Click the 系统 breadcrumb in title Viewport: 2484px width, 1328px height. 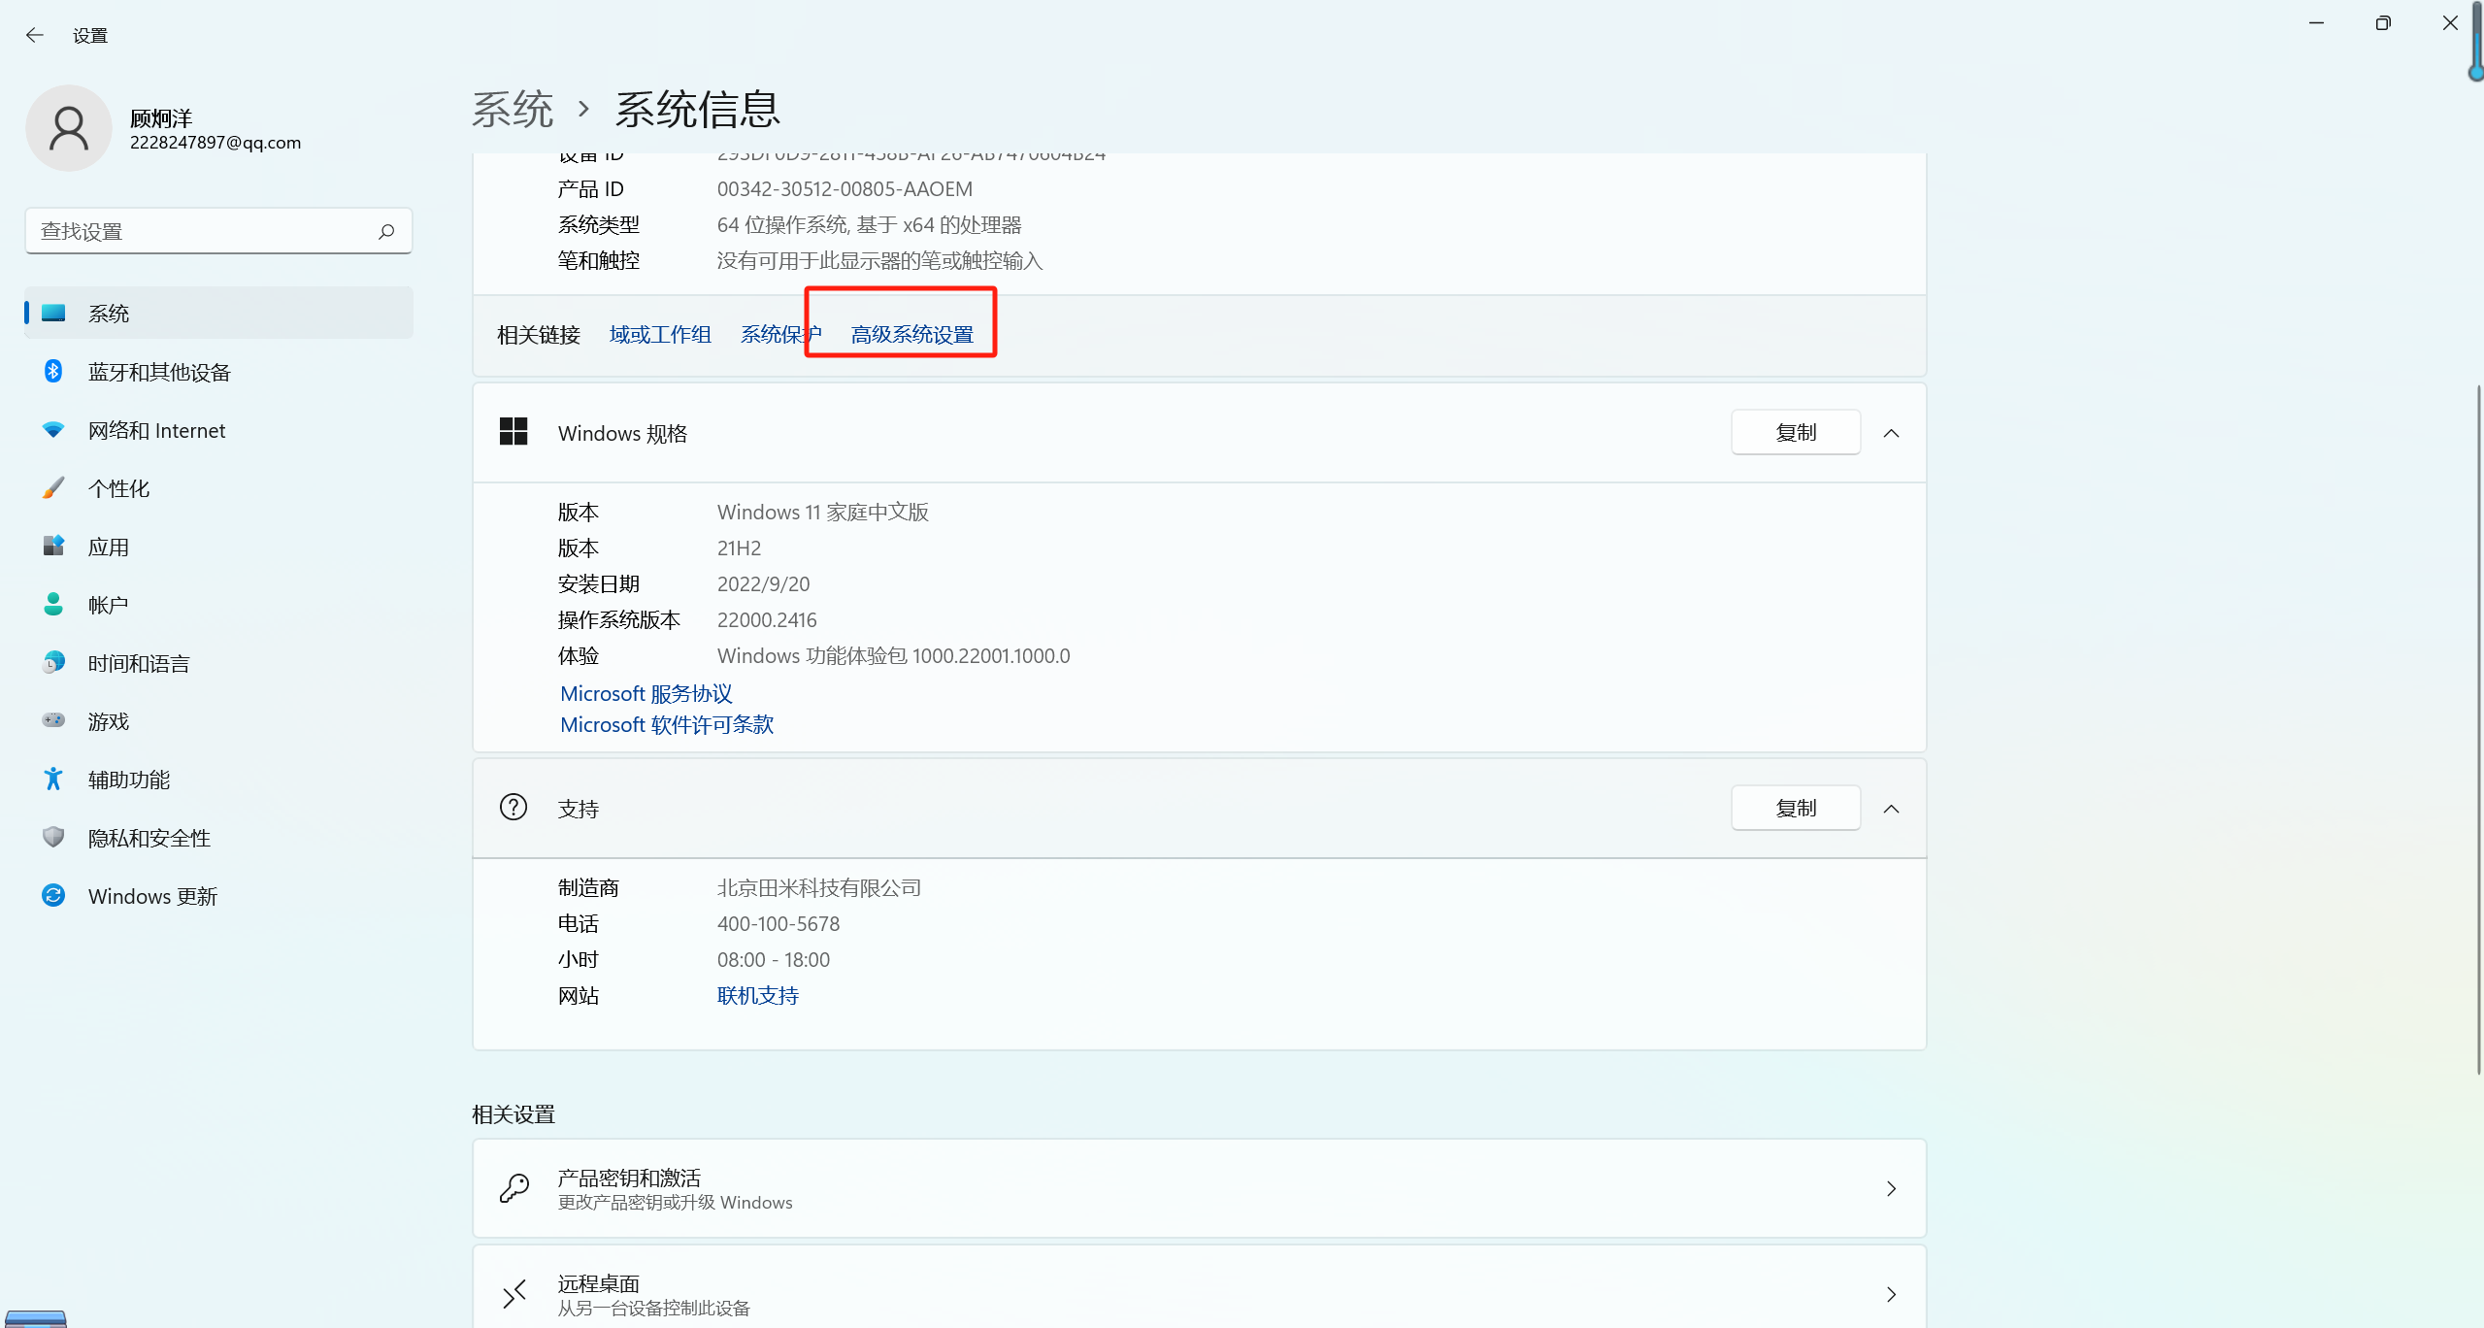(x=513, y=109)
